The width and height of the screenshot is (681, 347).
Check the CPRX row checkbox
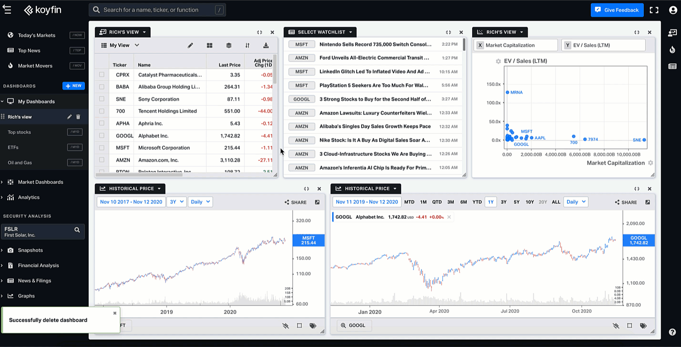(101, 75)
